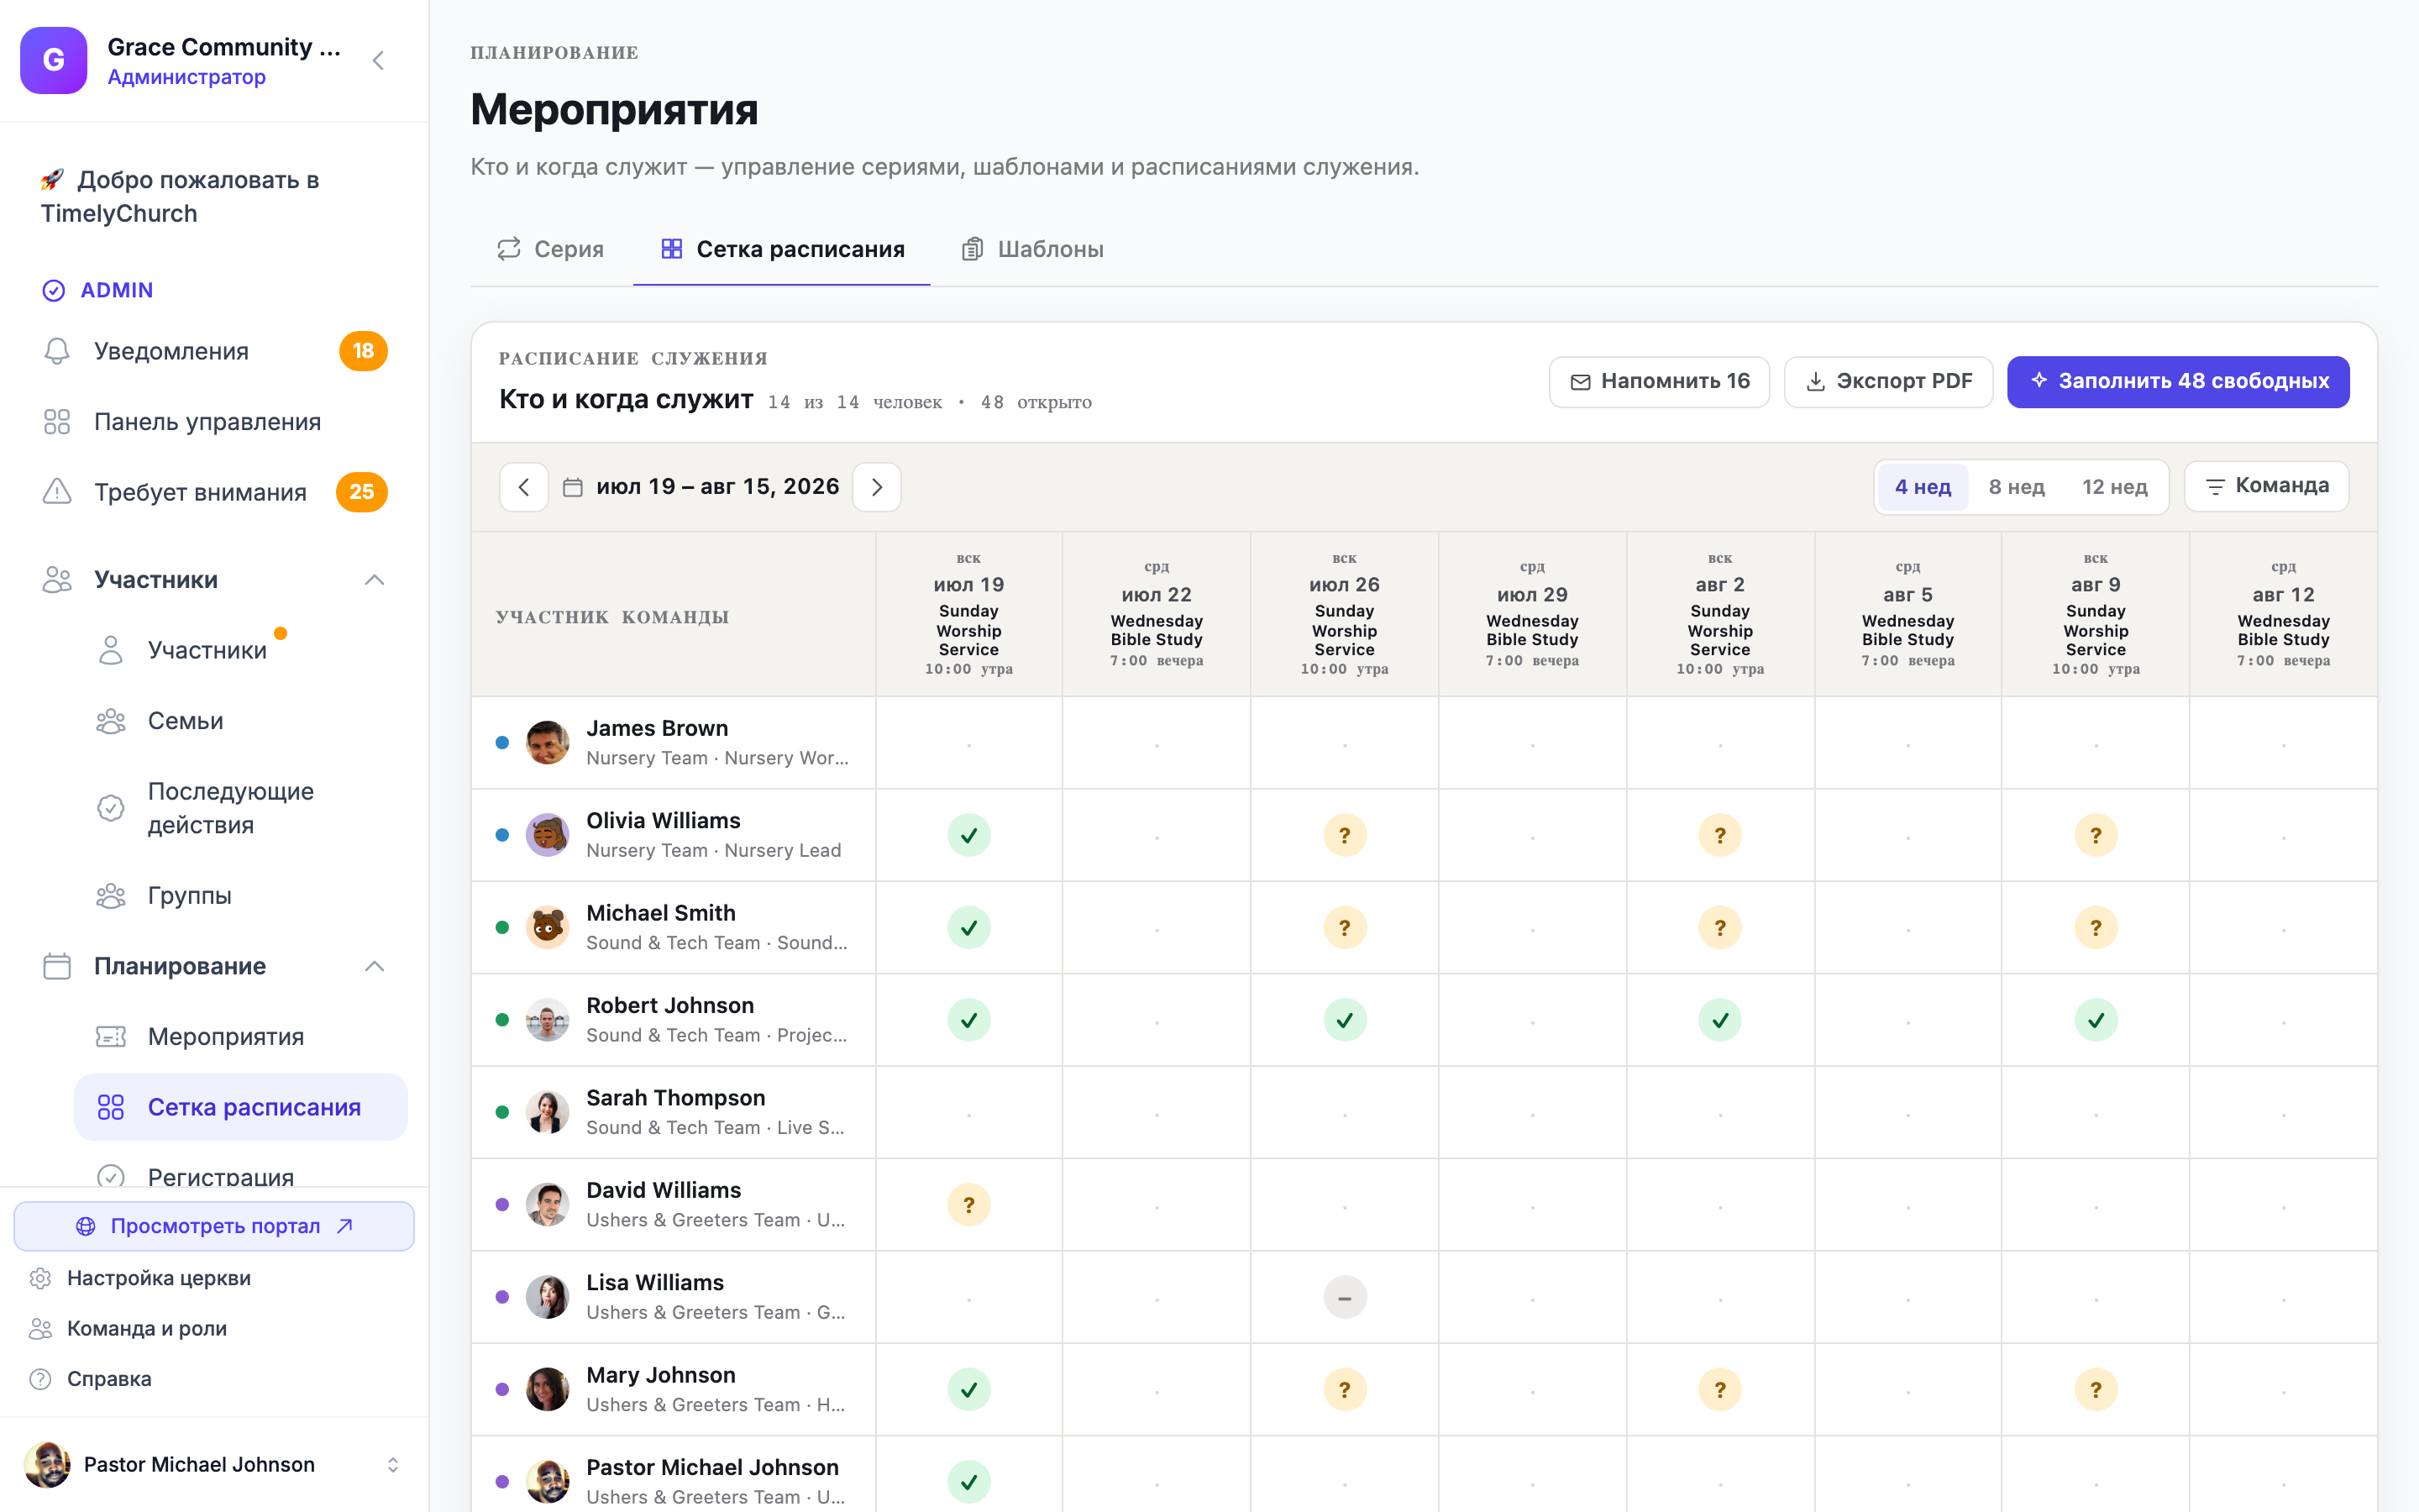Screen dimensions: 2419x1512
Task: Toggle Olivia Williams' confirmed status on июл 19
Action: pos(968,835)
